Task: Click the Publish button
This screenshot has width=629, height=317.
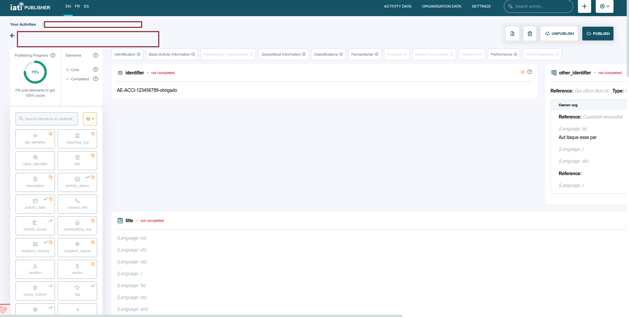Action: click(598, 34)
